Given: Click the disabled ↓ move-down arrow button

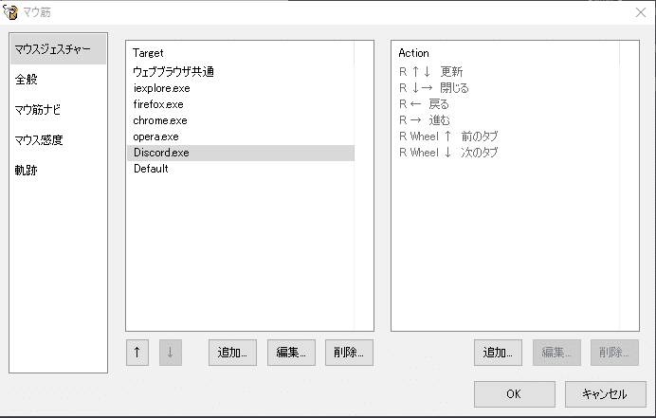Looking at the screenshot, I should click(171, 353).
